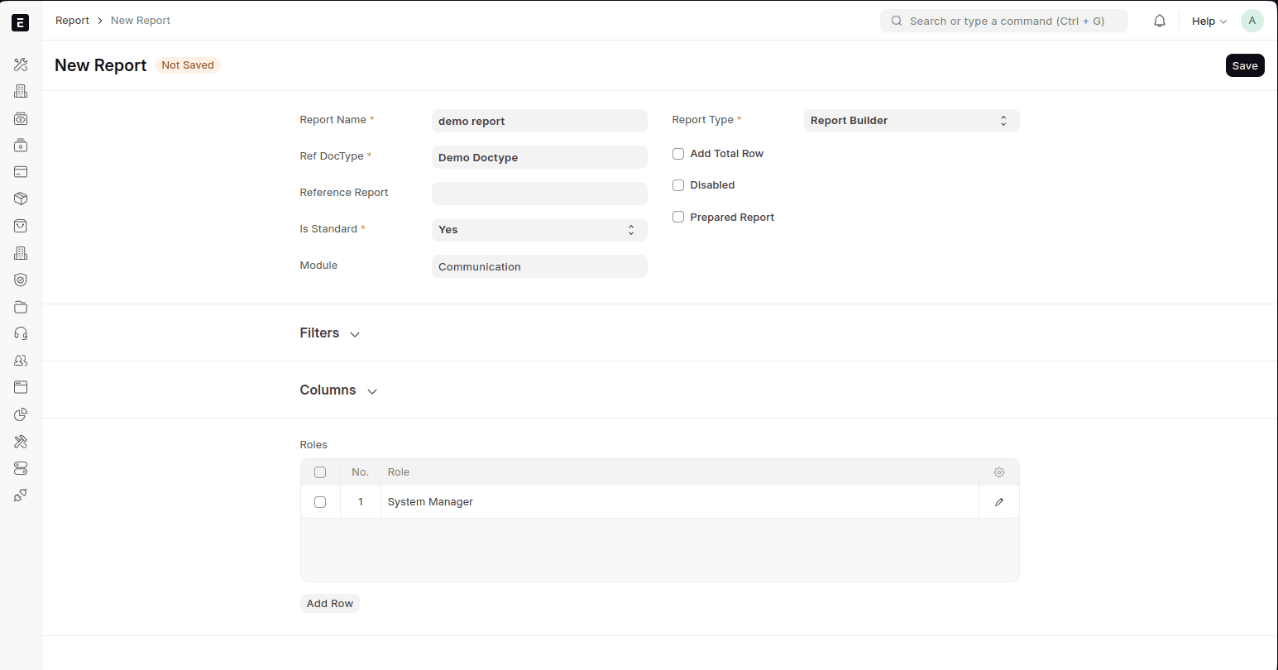Viewport: 1278px width, 670px height.
Task: Tick the Disabled checkbox
Action: pyautogui.click(x=678, y=185)
